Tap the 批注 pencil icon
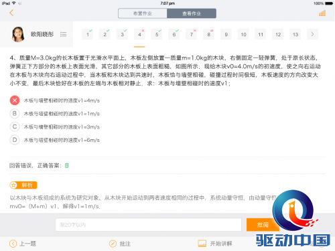This screenshot has width=335, height=251. (113, 244)
